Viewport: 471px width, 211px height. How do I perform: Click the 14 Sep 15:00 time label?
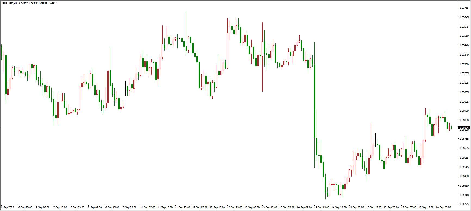[x=322, y=207]
